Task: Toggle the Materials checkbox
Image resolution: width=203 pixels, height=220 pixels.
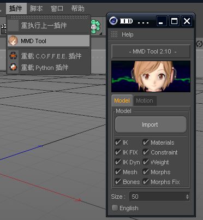Action: (146, 142)
